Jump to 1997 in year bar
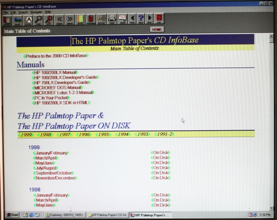 click(64, 135)
